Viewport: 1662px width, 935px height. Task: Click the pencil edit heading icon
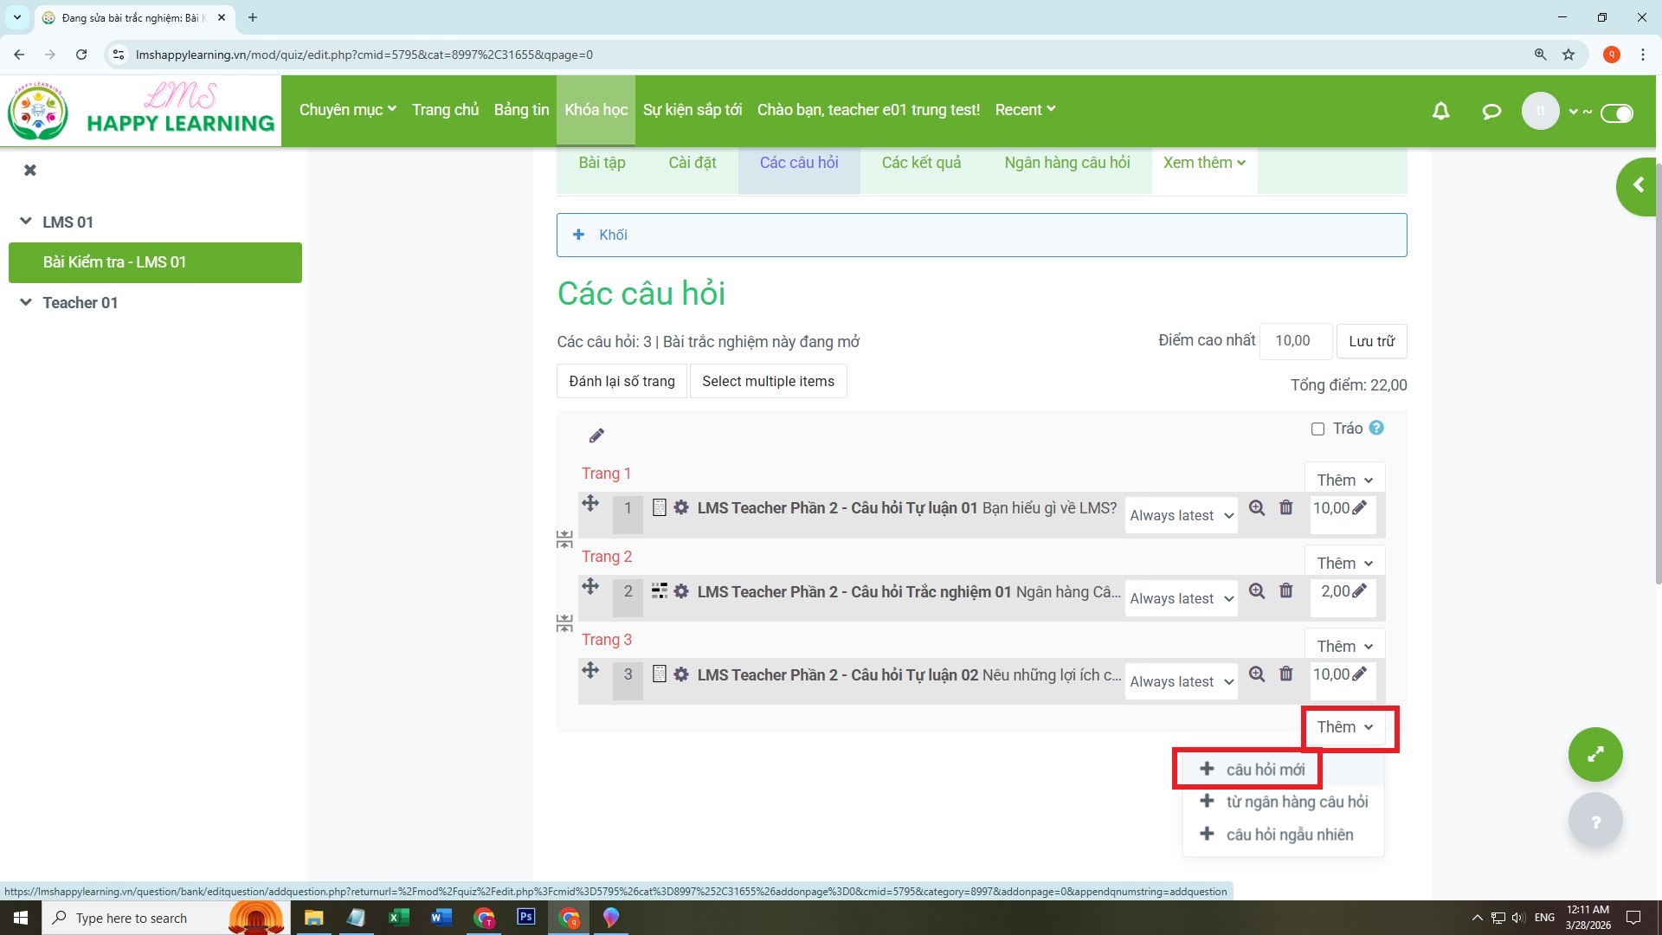click(596, 435)
